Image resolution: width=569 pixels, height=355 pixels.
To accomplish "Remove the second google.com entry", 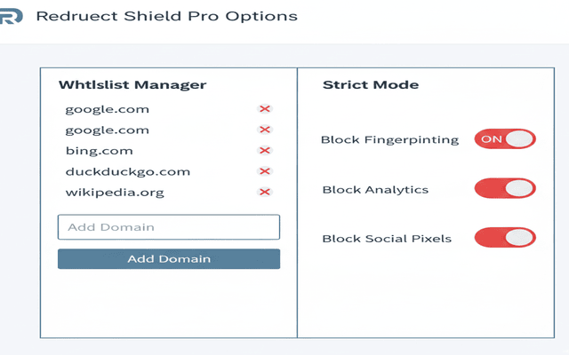I will click(x=264, y=130).
